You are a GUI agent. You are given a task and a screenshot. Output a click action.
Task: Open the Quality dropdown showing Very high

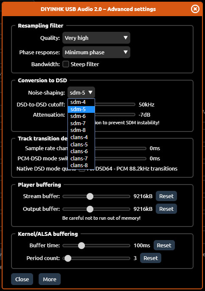point(96,38)
